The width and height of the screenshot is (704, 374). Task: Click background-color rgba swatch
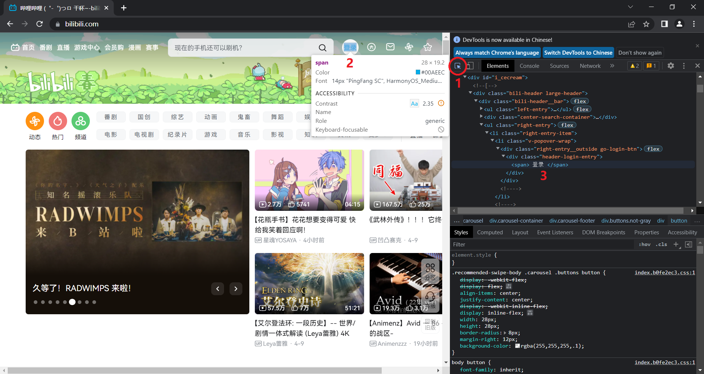coord(517,346)
